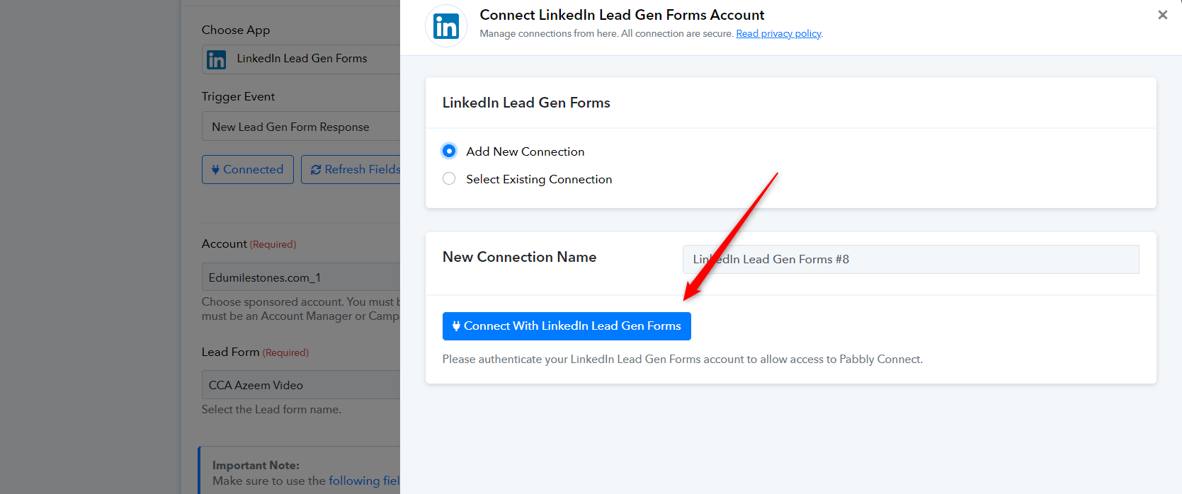Screen dimensions: 1182x494
Task: Click the 'Trigger Event' label
Action: point(238,96)
